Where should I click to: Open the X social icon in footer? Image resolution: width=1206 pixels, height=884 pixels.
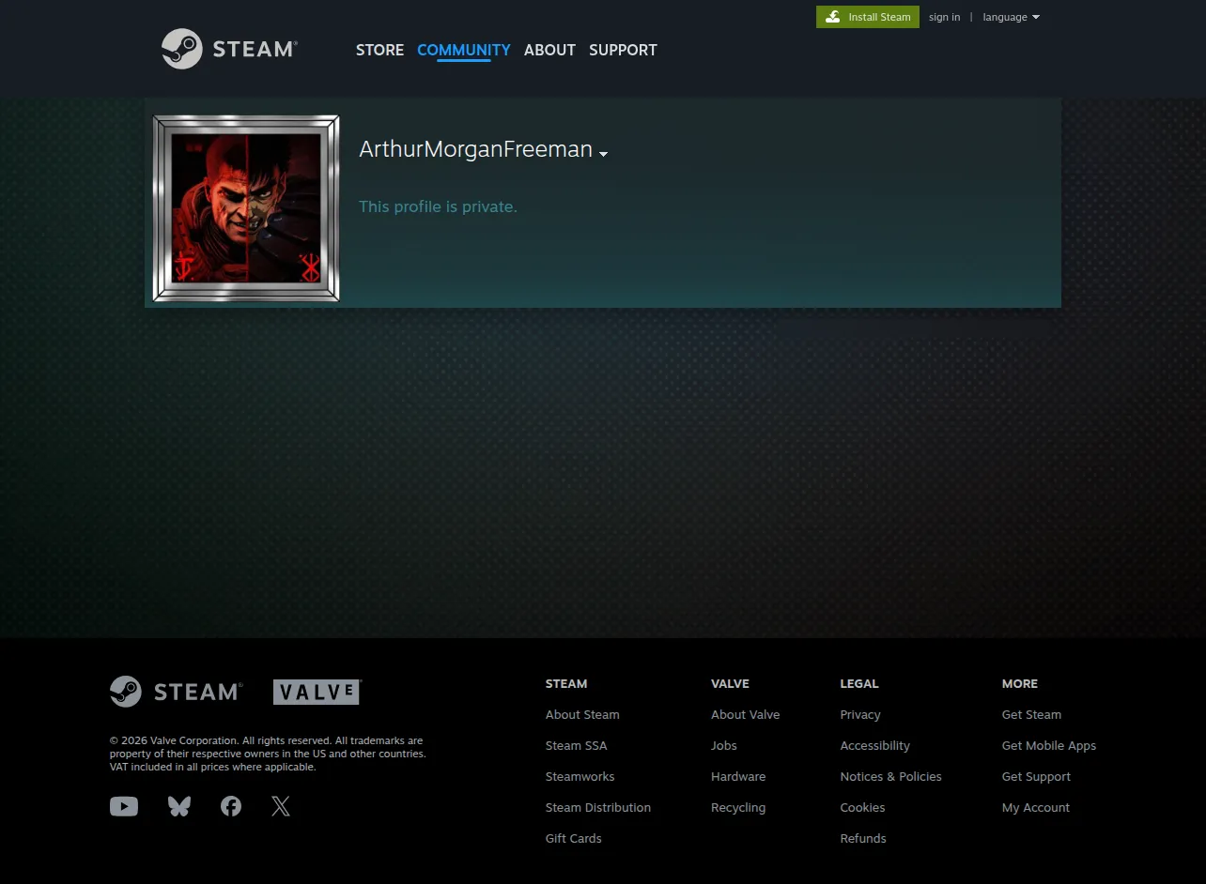pyautogui.click(x=281, y=806)
